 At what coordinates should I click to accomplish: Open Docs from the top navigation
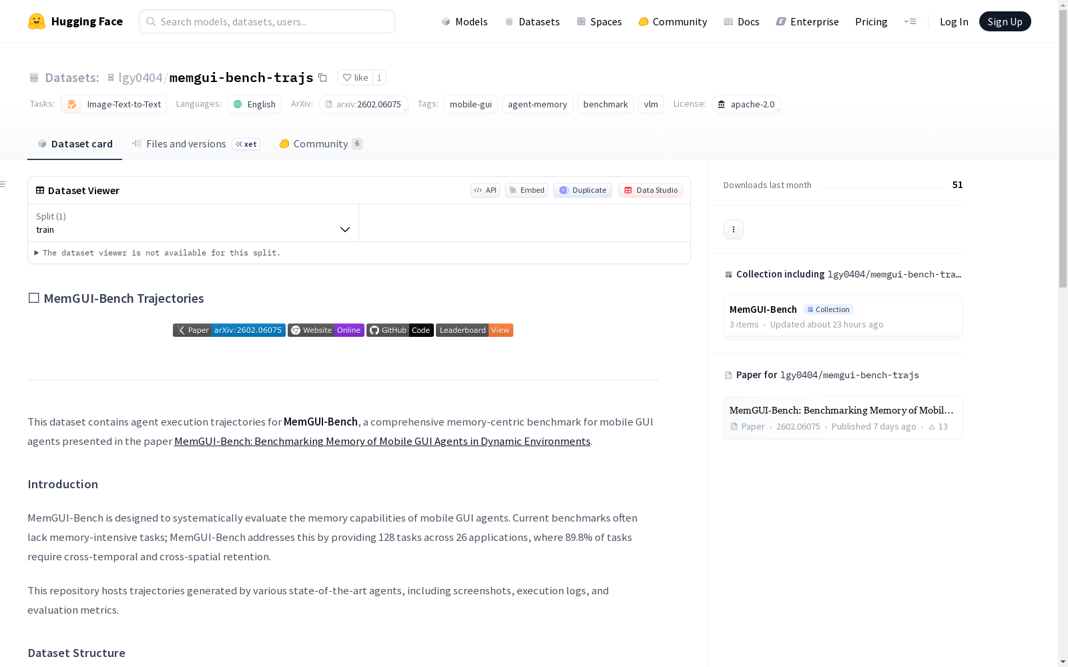click(x=742, y=21)
